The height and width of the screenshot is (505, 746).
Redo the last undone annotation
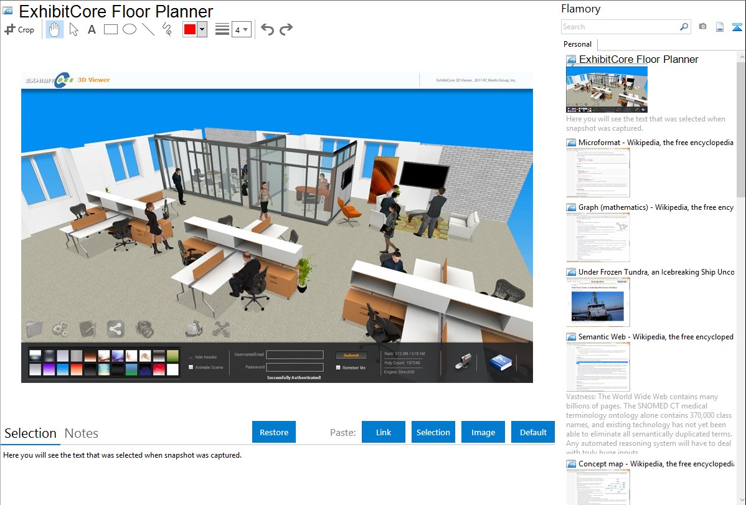tap(286, 29)
